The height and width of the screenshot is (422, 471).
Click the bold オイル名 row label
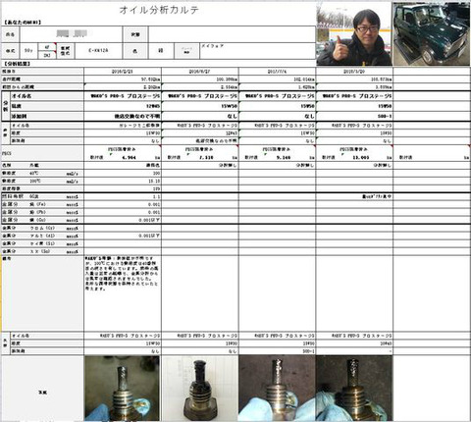coord(22,96)
